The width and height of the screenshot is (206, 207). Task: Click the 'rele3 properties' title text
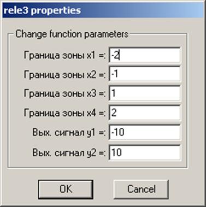coord(42,10)
